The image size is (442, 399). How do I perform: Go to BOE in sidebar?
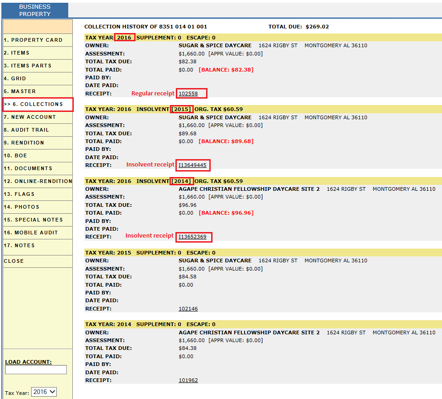coord(38,156)
